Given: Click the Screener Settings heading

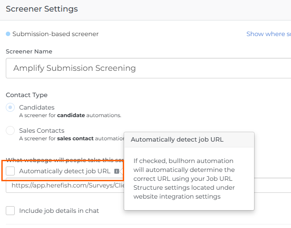Looking at the screenshot, I should point(42,9).
